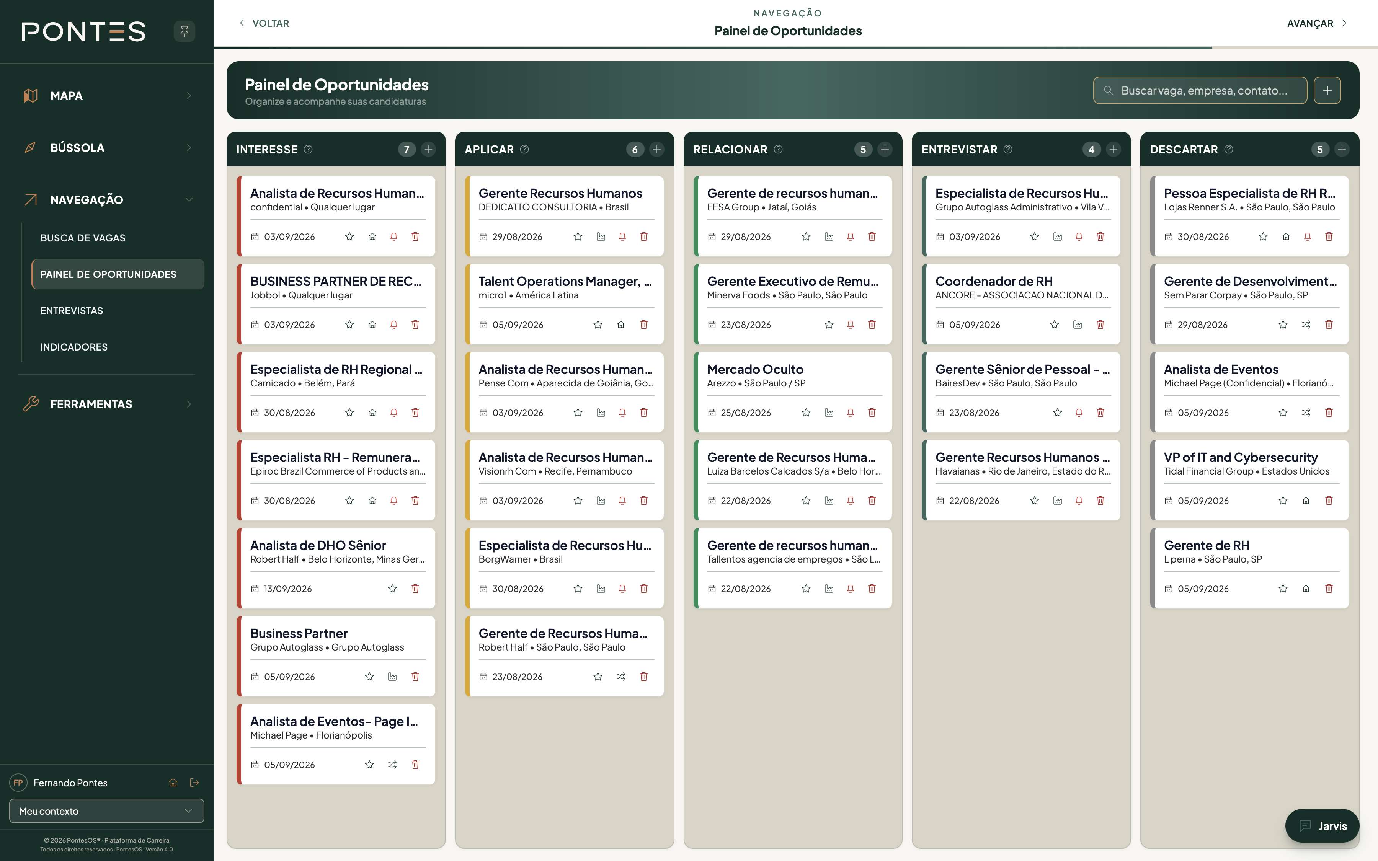Click home icon beside Fernando Pontes
Screen dimensions: 1378x861
coord(173,783)
